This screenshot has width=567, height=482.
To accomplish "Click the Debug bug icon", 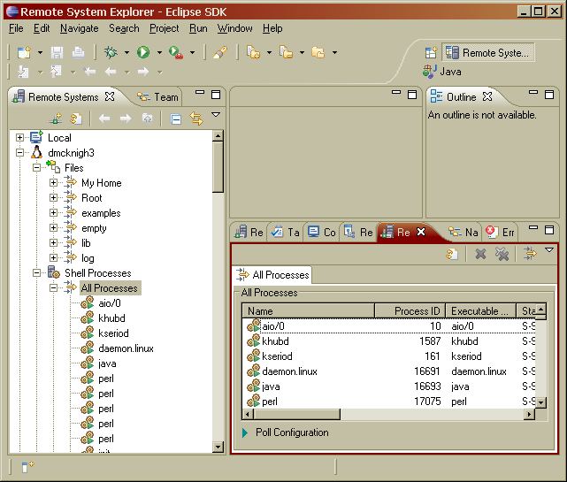I will point(111,52).
